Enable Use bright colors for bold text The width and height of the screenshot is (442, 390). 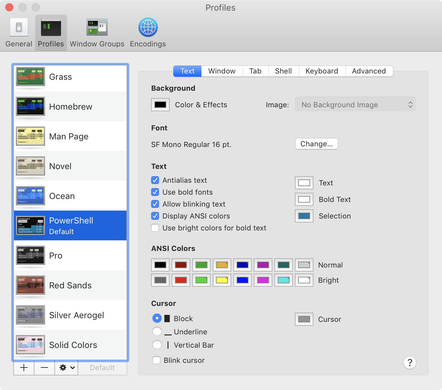click(155, 228)
